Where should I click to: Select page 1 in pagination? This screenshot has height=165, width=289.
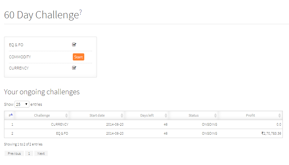pos(29,154)
